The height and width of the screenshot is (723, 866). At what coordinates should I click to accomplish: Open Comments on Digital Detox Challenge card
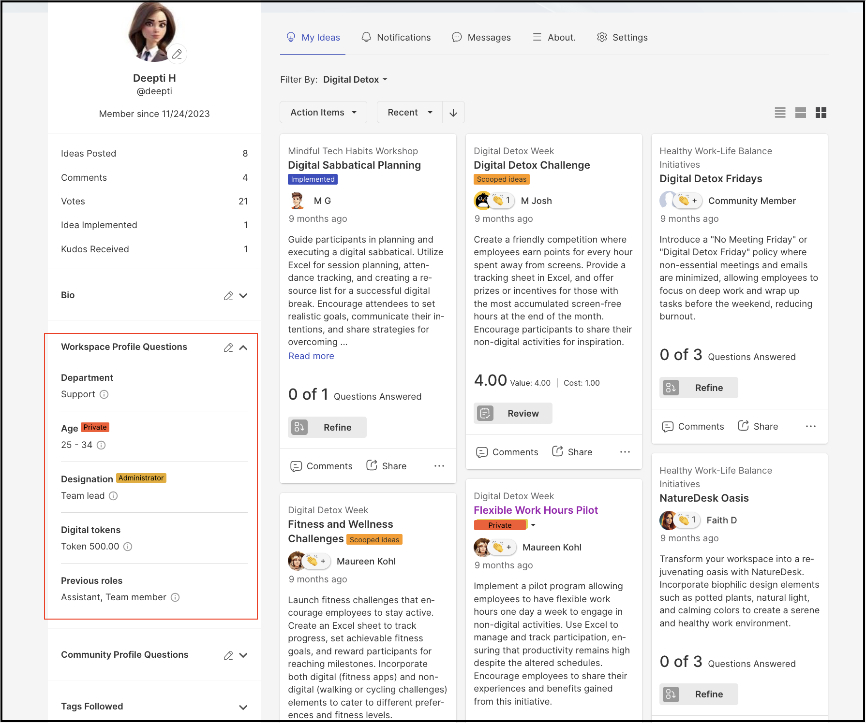(x=507, y=452)
